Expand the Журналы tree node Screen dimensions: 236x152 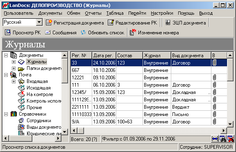(x=14, y=62)
